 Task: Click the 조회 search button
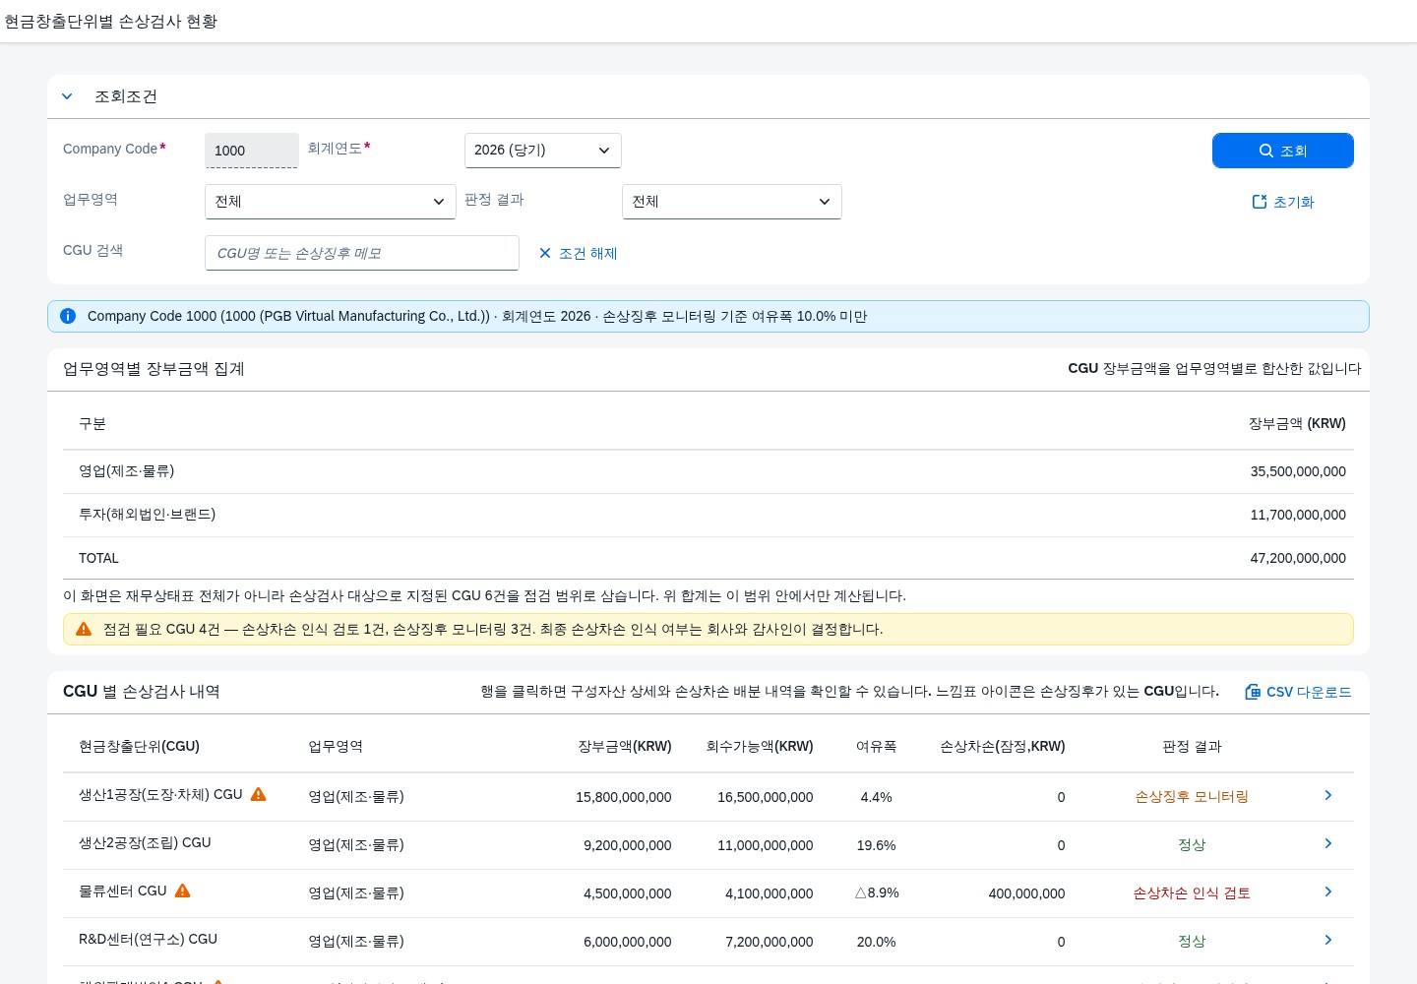(1283, 151)
